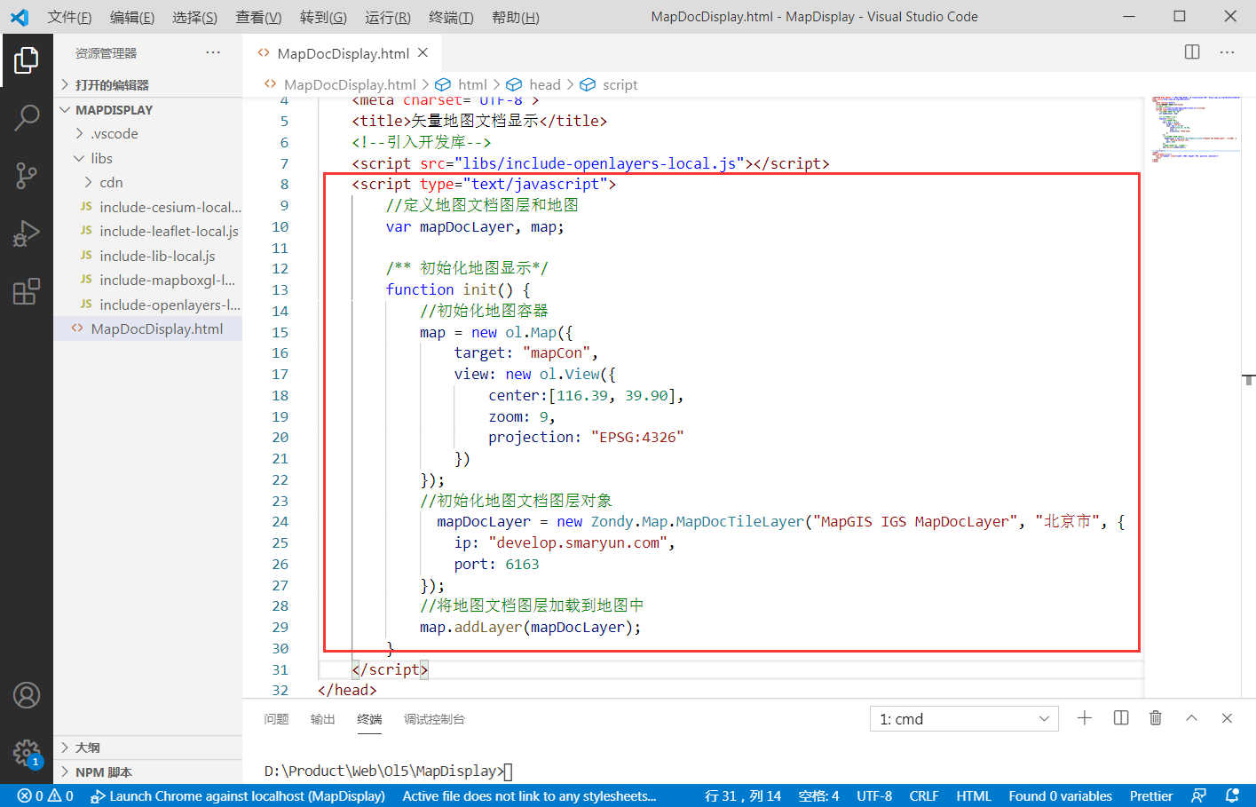Expand the 大纲 outline section
Viewport: 1256px width, 807px height.
tap(147, 748)
